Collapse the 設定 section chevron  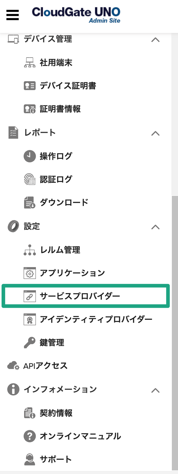[x=155, y=227]
